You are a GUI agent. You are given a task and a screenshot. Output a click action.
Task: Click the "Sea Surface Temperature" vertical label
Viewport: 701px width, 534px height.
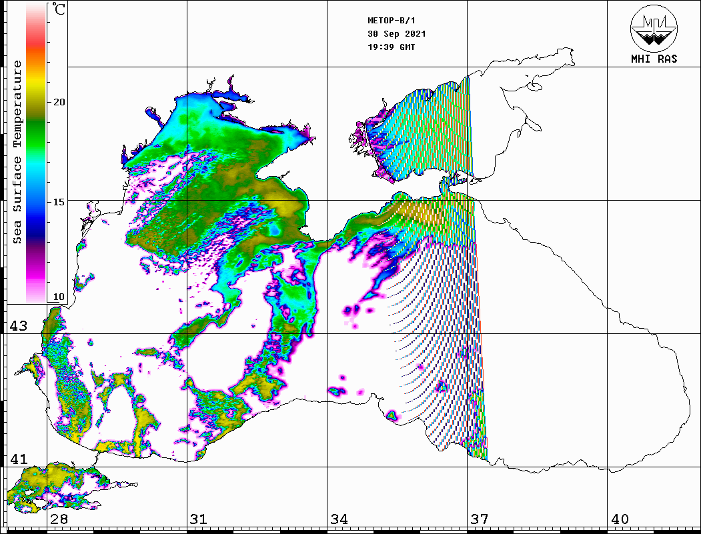pos(17,151)
